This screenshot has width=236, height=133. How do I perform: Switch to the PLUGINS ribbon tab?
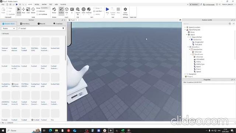click(x=63, y=4)
